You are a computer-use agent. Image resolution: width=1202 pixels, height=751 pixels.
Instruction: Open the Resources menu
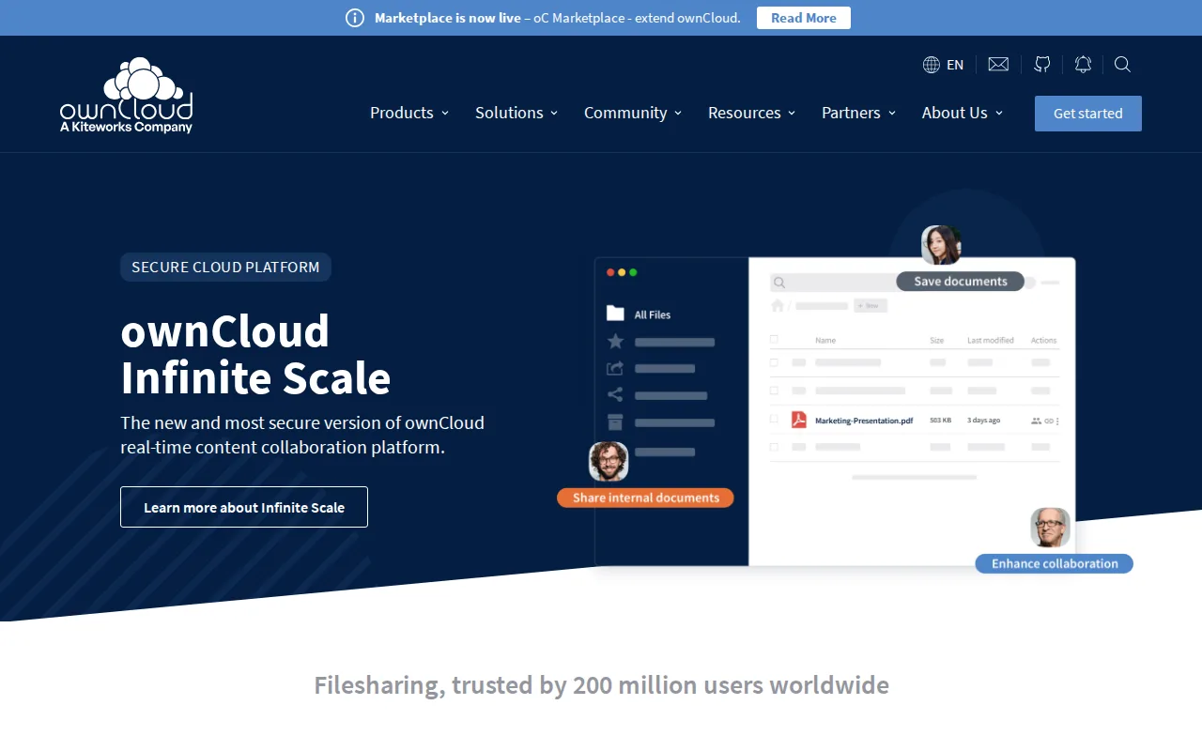coord(752,113)
